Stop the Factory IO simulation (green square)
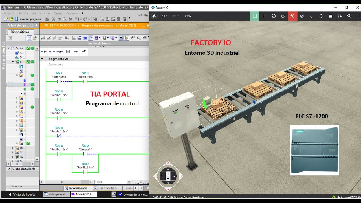The width and height of the screenshot is (361, 203). 255,16
